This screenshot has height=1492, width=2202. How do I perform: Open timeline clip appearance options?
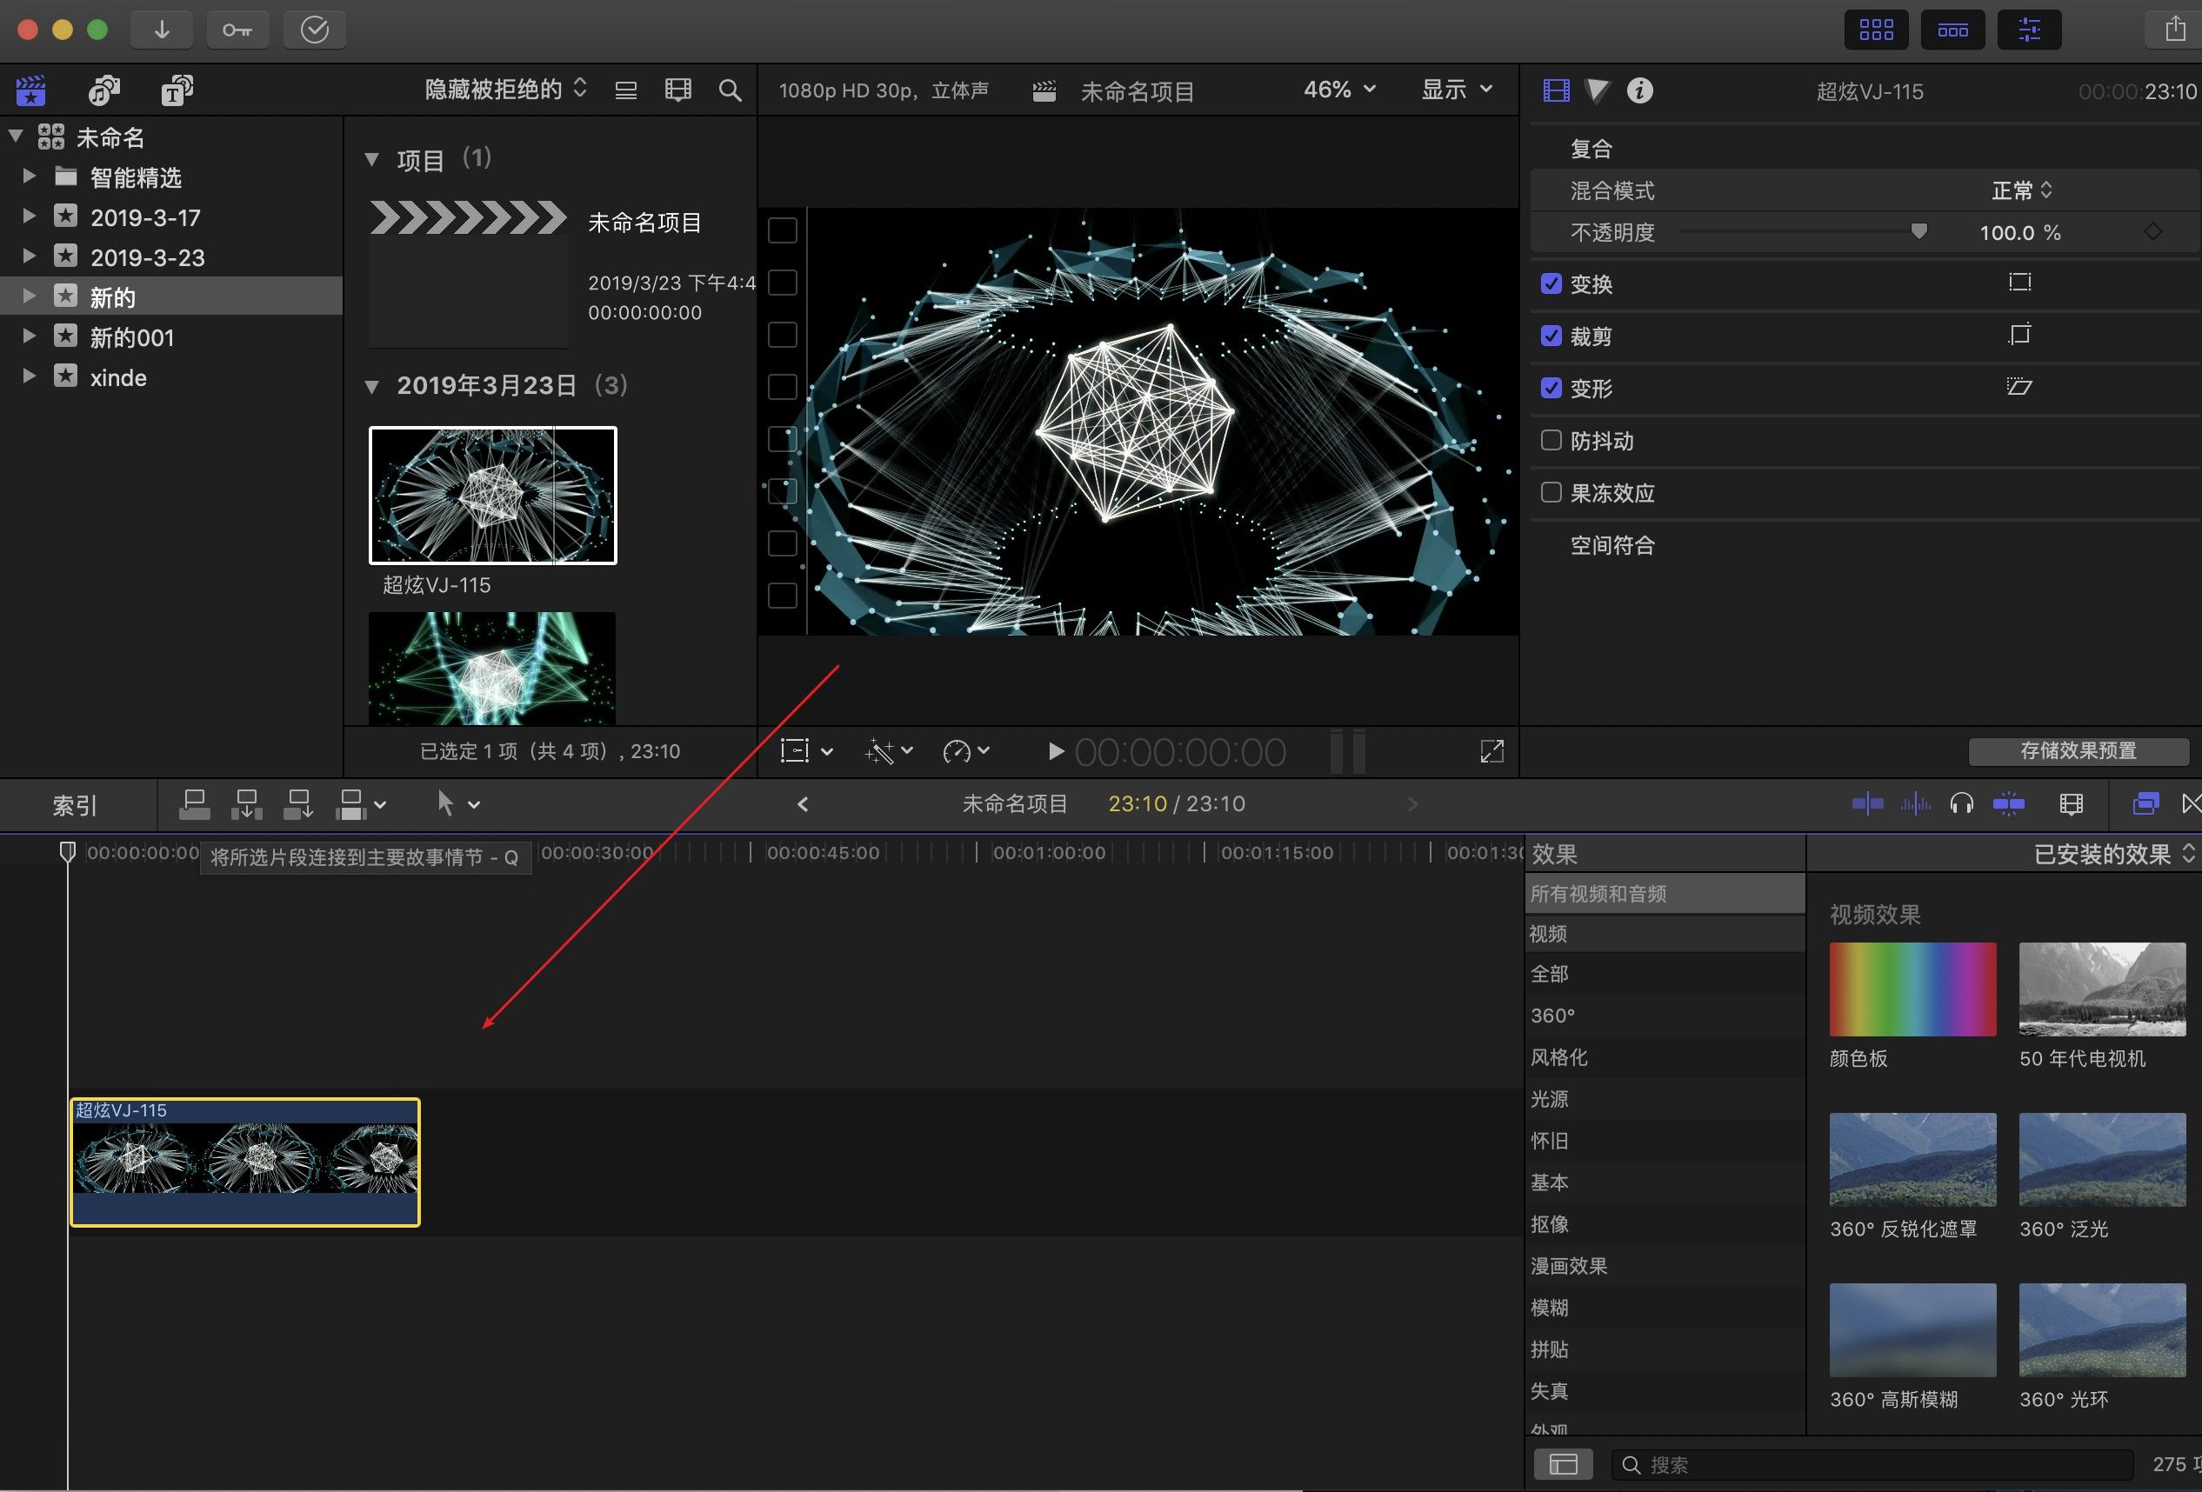click(x=2072, y=804)
